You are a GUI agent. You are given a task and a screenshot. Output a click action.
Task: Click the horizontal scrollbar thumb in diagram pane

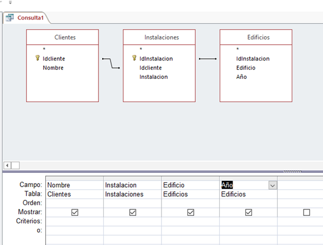[16, 166]
